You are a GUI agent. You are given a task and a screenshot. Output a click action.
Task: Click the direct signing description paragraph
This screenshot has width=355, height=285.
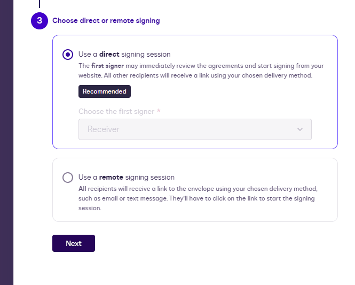tap(201, 71)
